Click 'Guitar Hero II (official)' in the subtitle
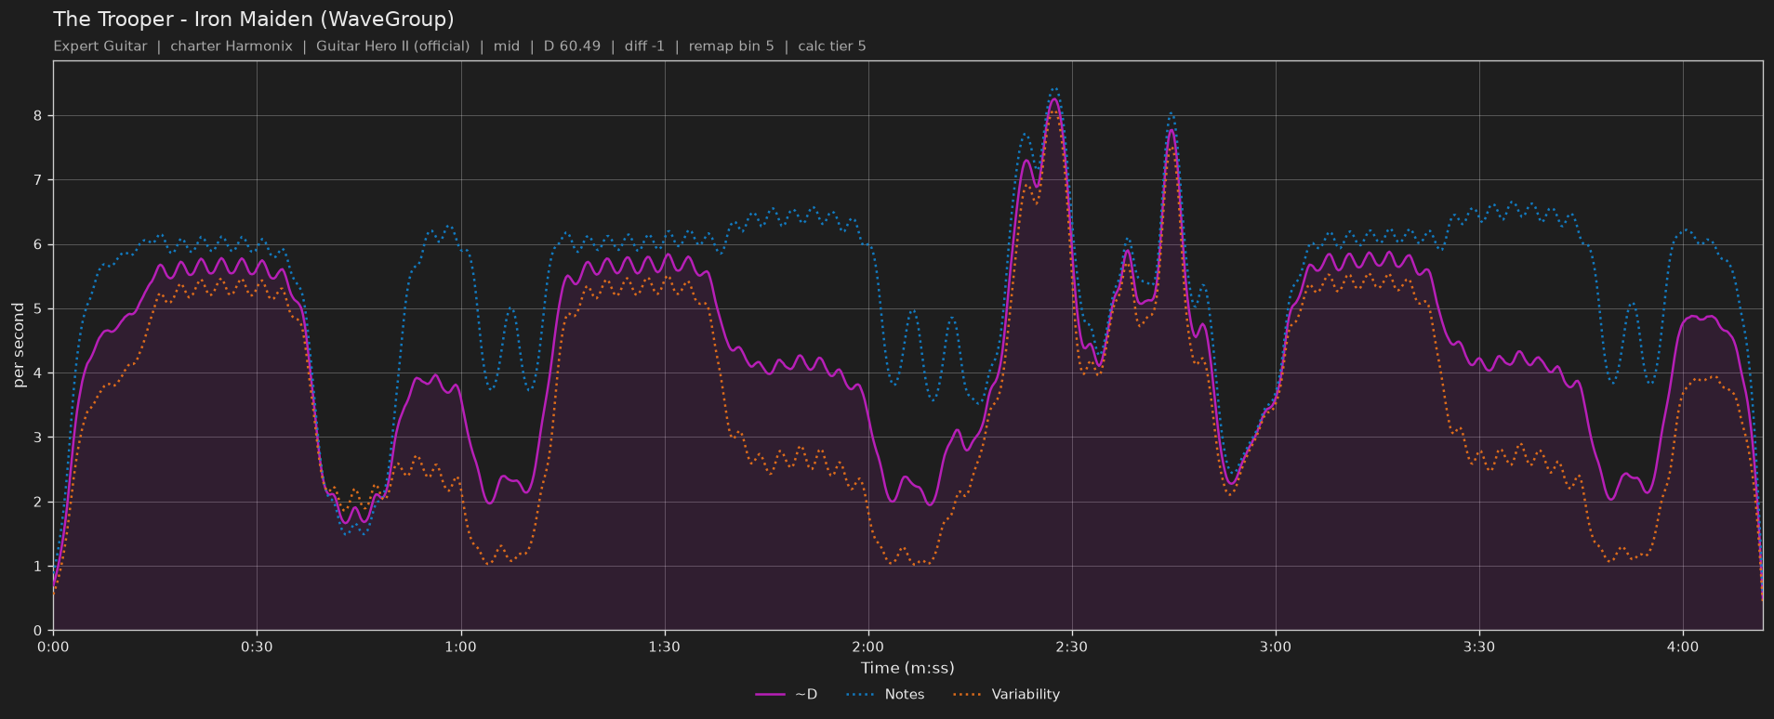The height and width of the screenshot is (719, 1774). [393, 46]
